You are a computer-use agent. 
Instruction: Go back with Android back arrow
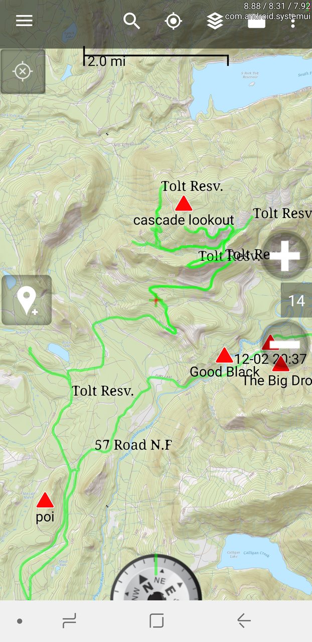[244, 621]
